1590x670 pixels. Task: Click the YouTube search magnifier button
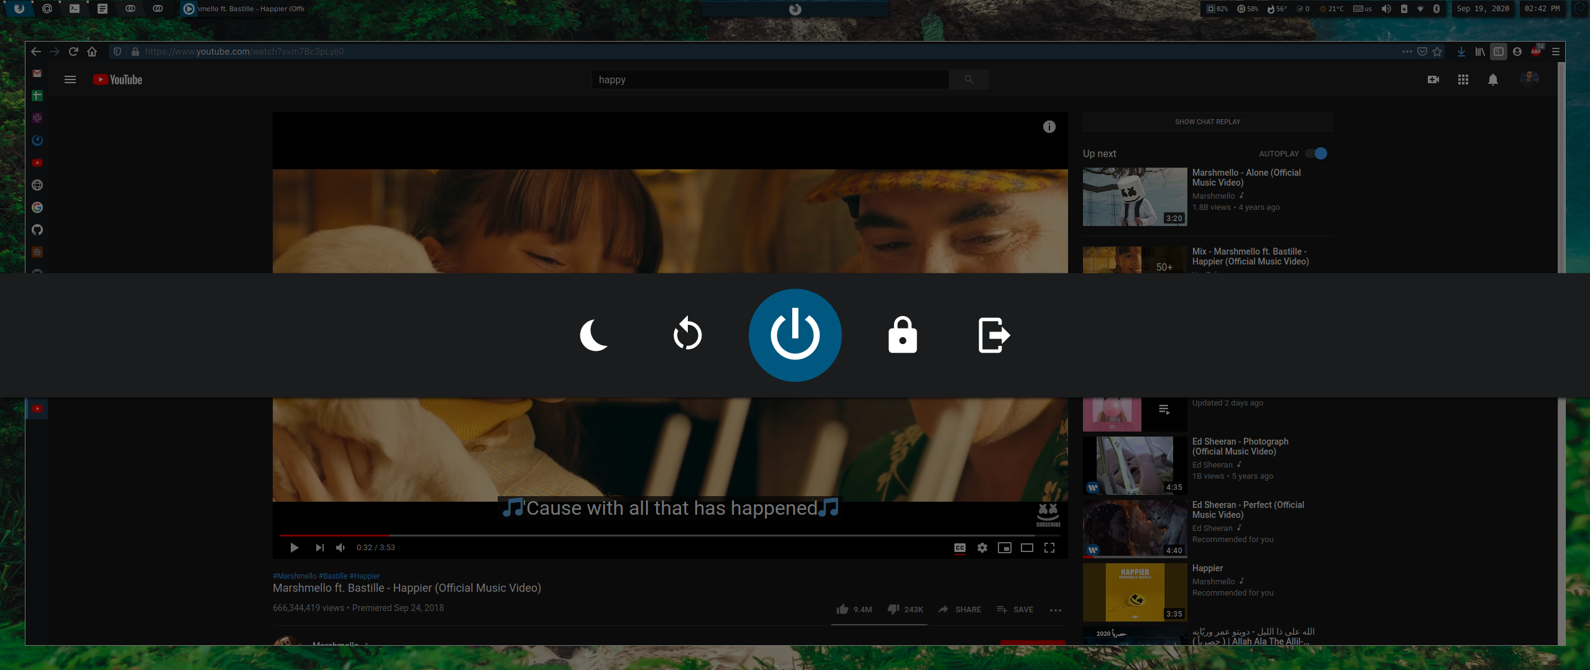969,79
